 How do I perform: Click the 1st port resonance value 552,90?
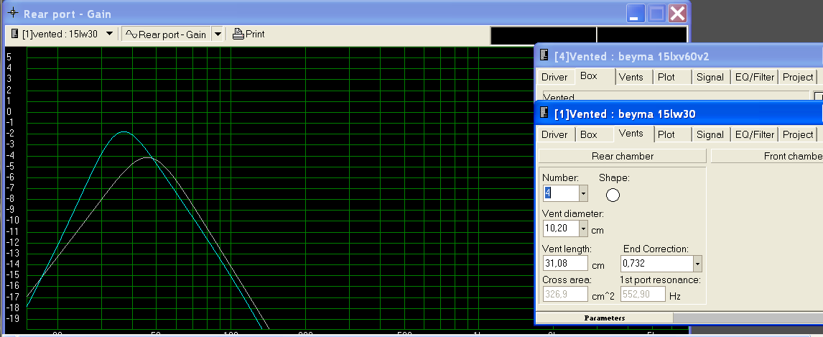[643, 294]
